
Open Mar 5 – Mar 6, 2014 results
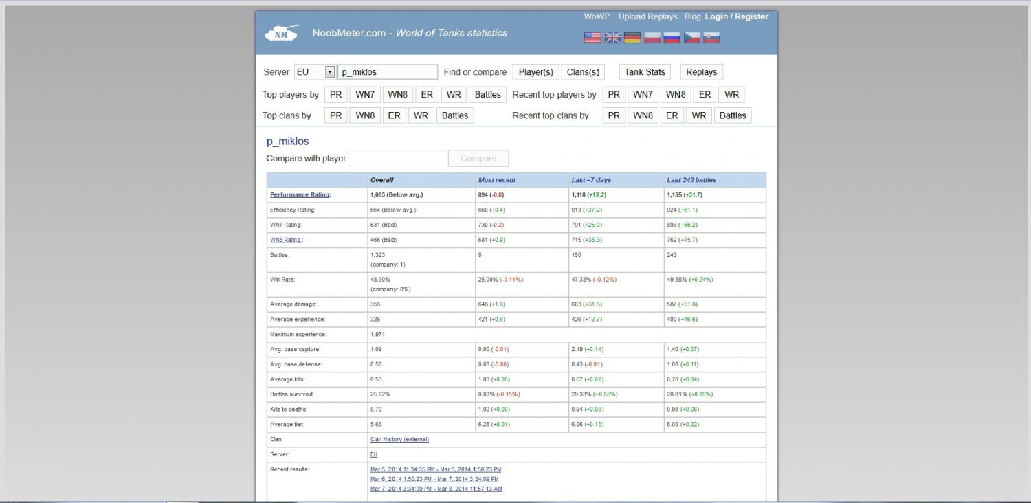436,469
